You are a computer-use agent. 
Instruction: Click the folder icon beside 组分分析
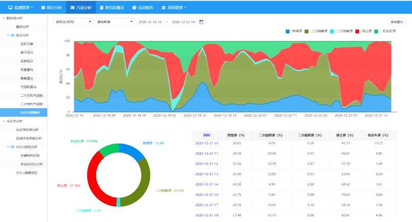click(12, 35)
